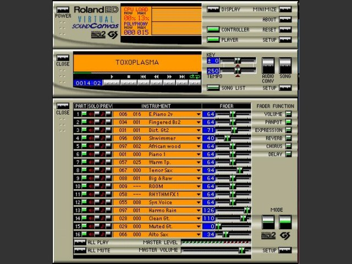Select GS mode button
The width and height of the screenshot is (352, 264).
click(x=285, y=222)
